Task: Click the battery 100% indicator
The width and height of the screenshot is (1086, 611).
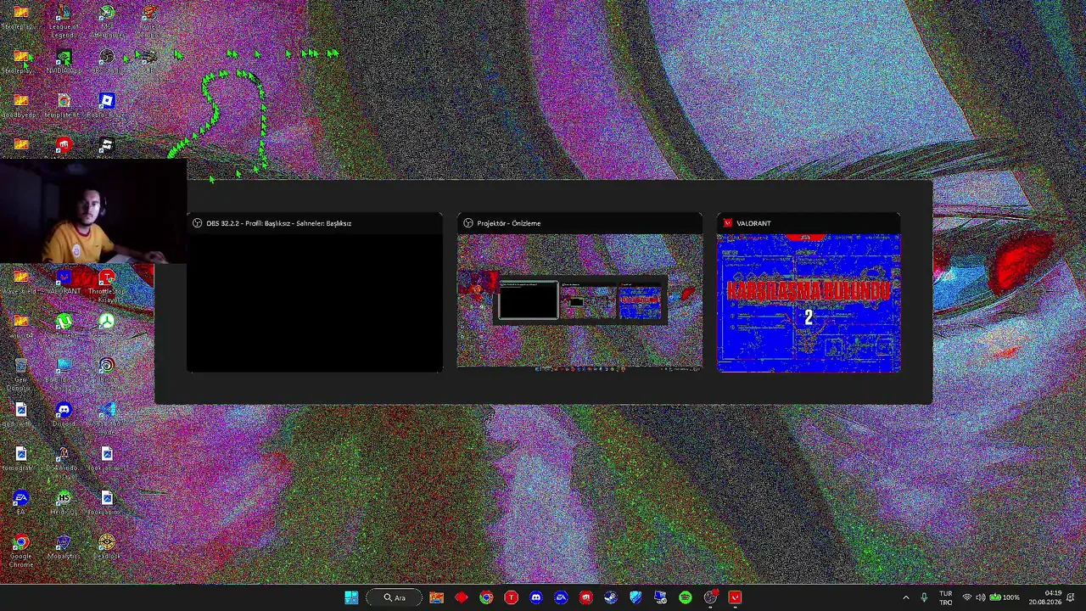Action: click(x=1005, y=597)
